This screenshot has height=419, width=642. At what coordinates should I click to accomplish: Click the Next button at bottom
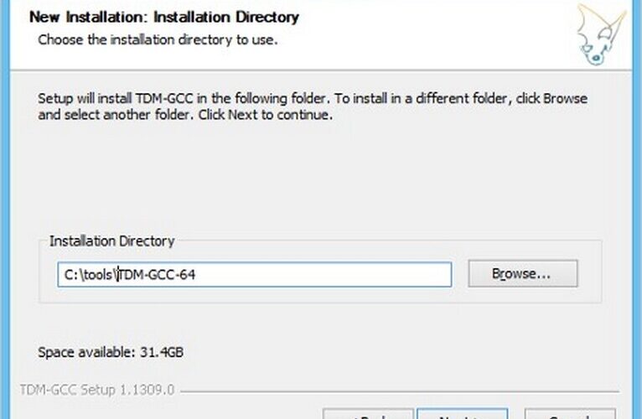[x=463, y=414]
